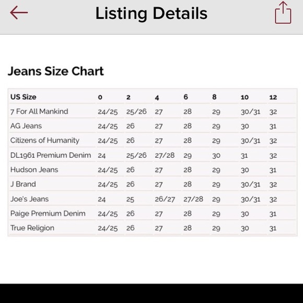Select the 7 For All Mankind row label
303x303 pixels.
(39, 111)
